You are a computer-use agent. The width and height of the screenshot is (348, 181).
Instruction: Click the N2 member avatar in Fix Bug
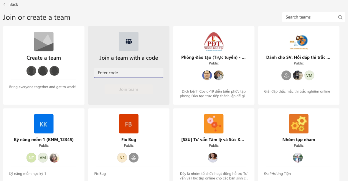pyautogui.click(x=122, y=158)
